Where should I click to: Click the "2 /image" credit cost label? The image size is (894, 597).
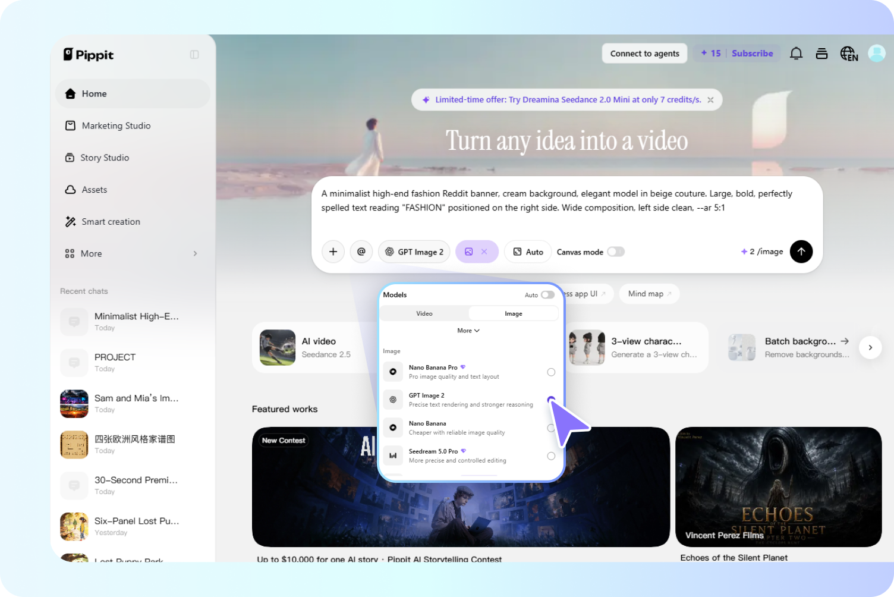click(762, 252)
